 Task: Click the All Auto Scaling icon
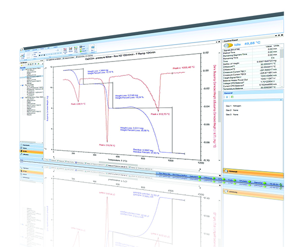[65, 50]
